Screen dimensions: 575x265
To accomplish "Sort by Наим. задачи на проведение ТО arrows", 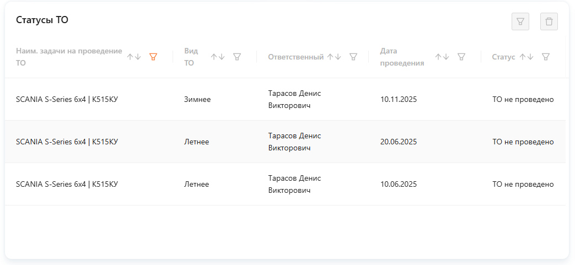I will (134, 57).
